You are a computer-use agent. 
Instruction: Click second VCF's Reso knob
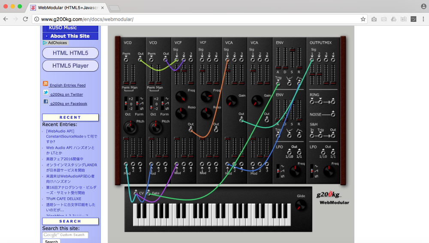206,114
